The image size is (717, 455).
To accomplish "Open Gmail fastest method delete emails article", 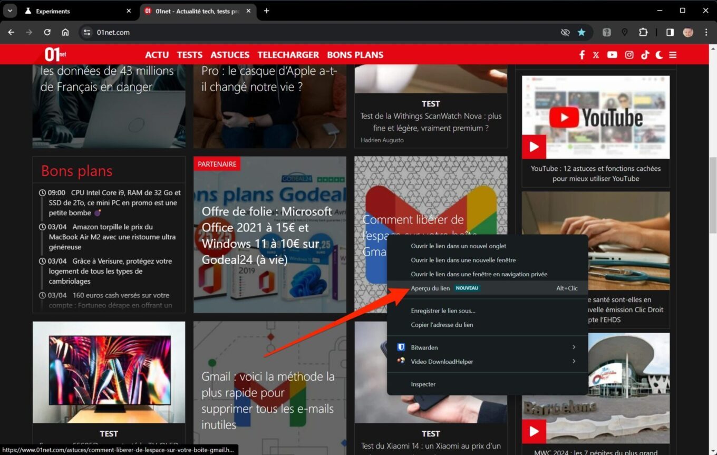I will click(268, 401).
